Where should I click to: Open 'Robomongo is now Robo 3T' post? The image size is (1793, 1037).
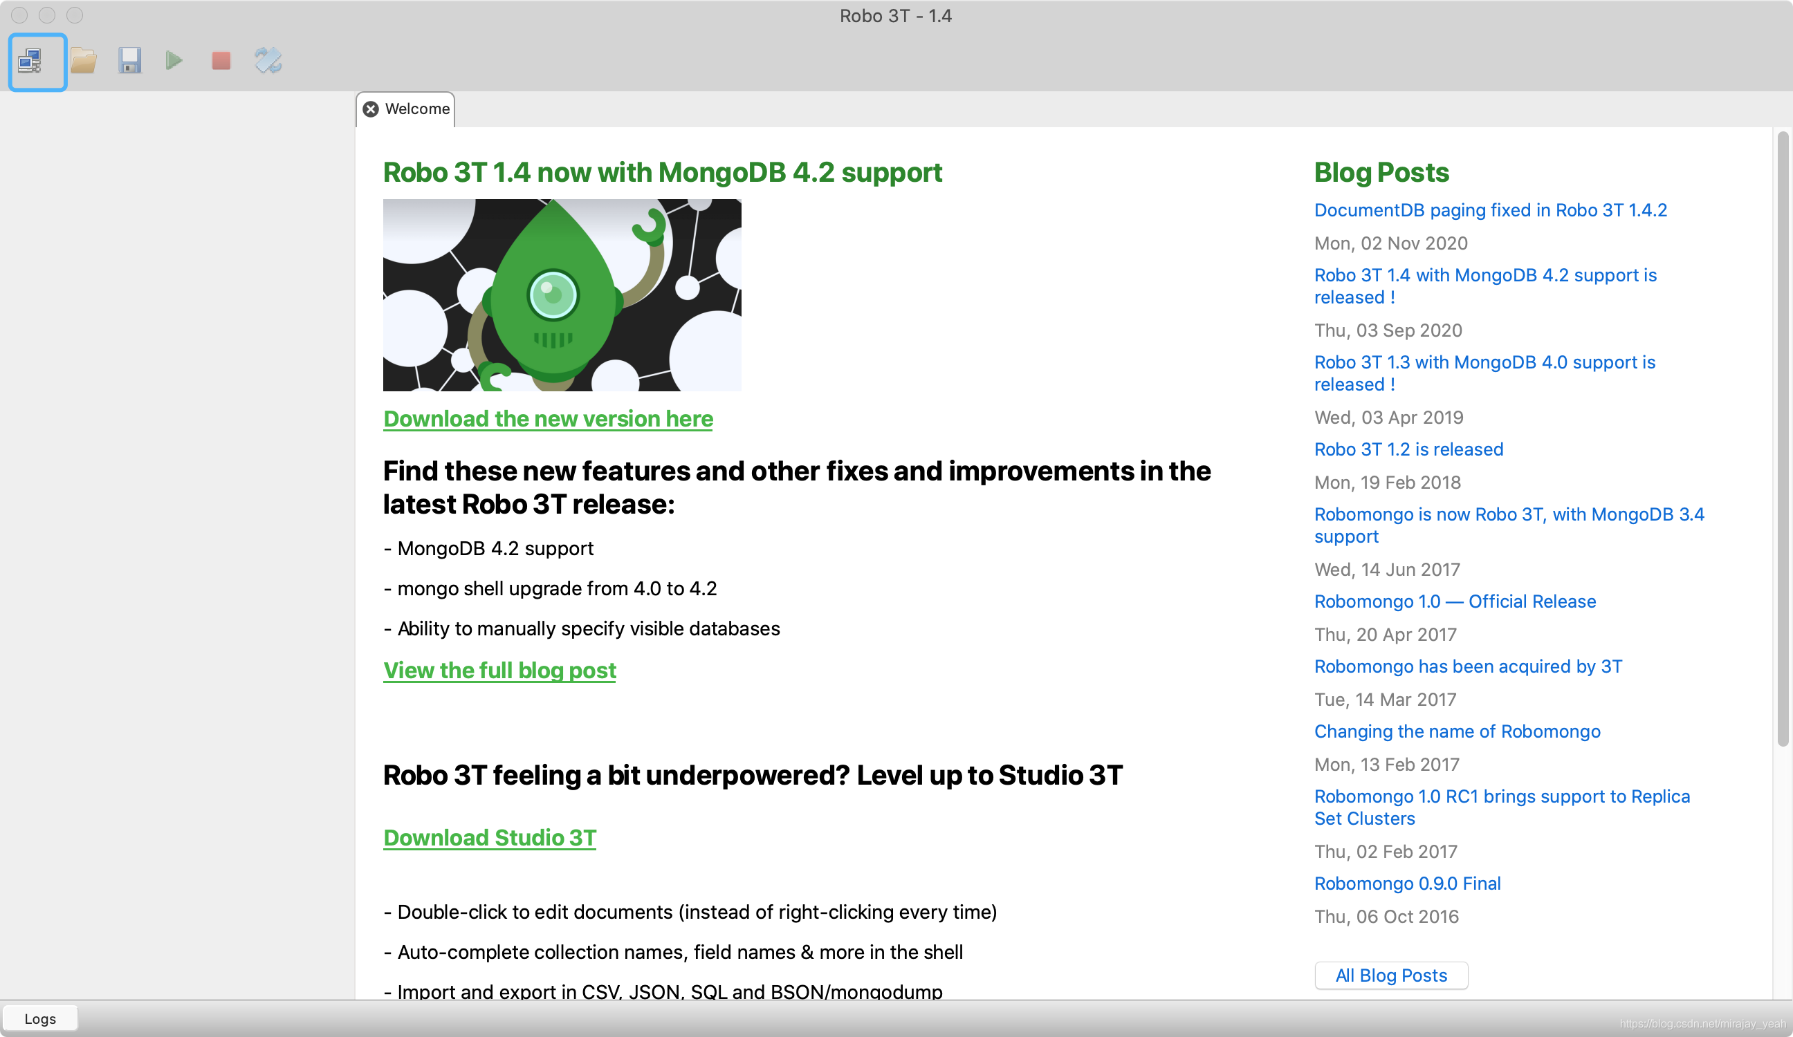[1509, 525]
